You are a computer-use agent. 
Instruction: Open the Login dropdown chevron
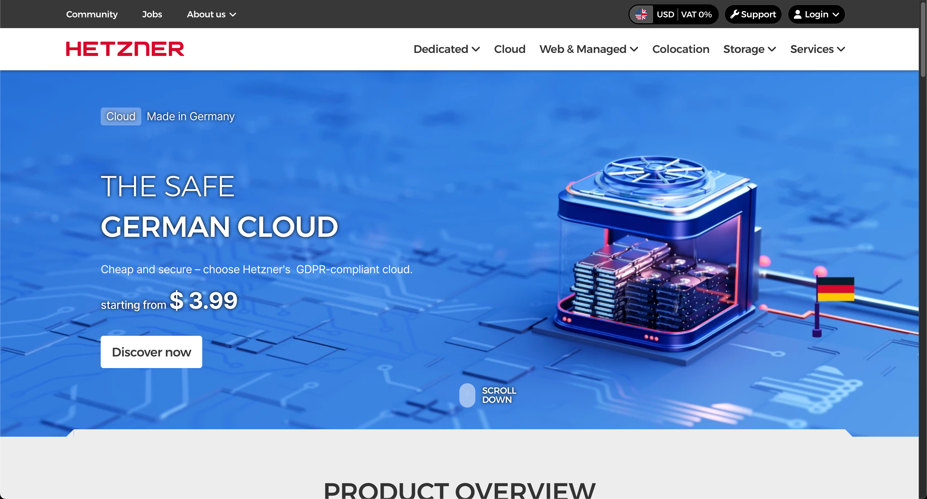pyautogui.click(x=836, y=15)
